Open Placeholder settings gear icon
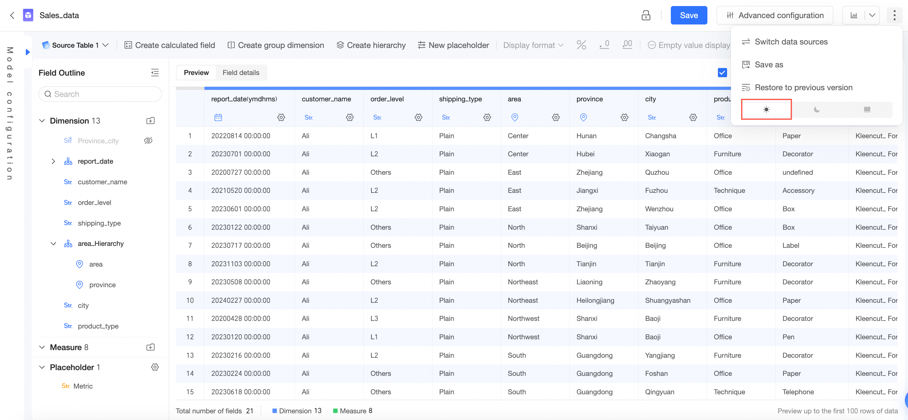908x420 pixels. (155, 367)
